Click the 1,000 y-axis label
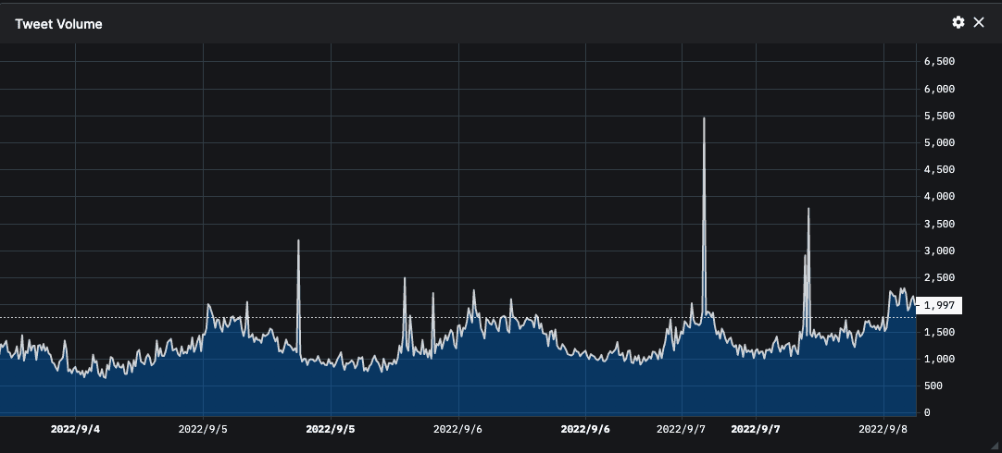1002x453 pixels. pyautogui.click(x=939, y=359)
